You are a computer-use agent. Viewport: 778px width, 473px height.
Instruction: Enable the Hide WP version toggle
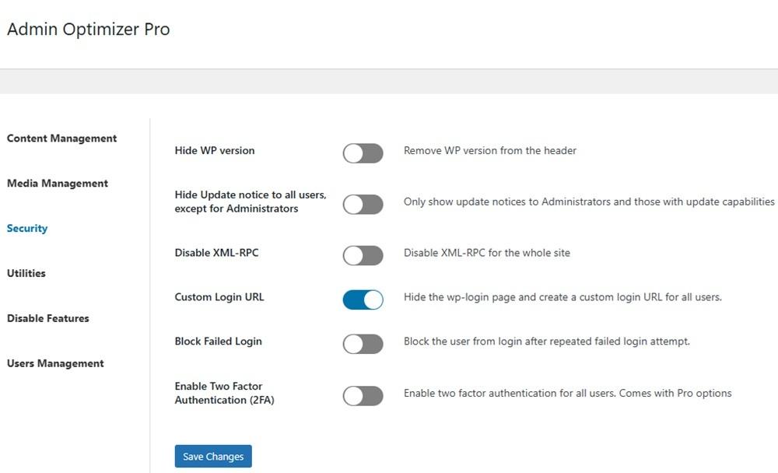pos(363,153)
